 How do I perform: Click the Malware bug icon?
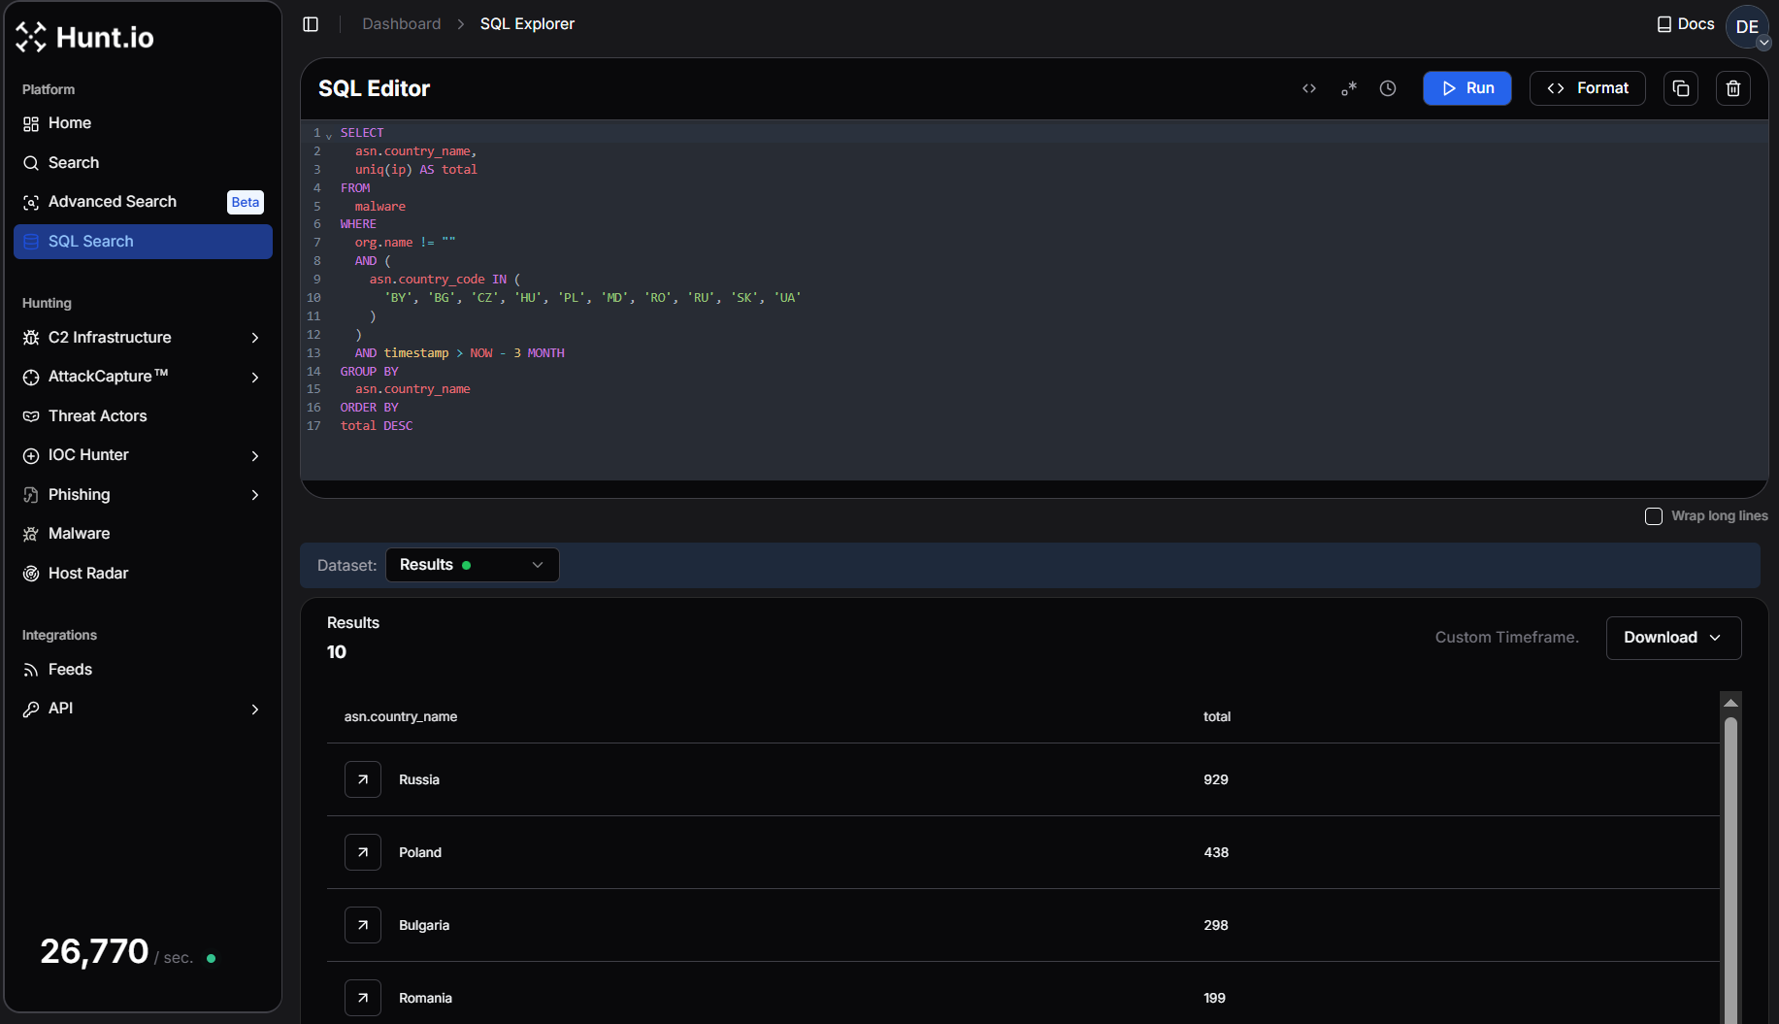pyautogui.click(x=31, y=534)
